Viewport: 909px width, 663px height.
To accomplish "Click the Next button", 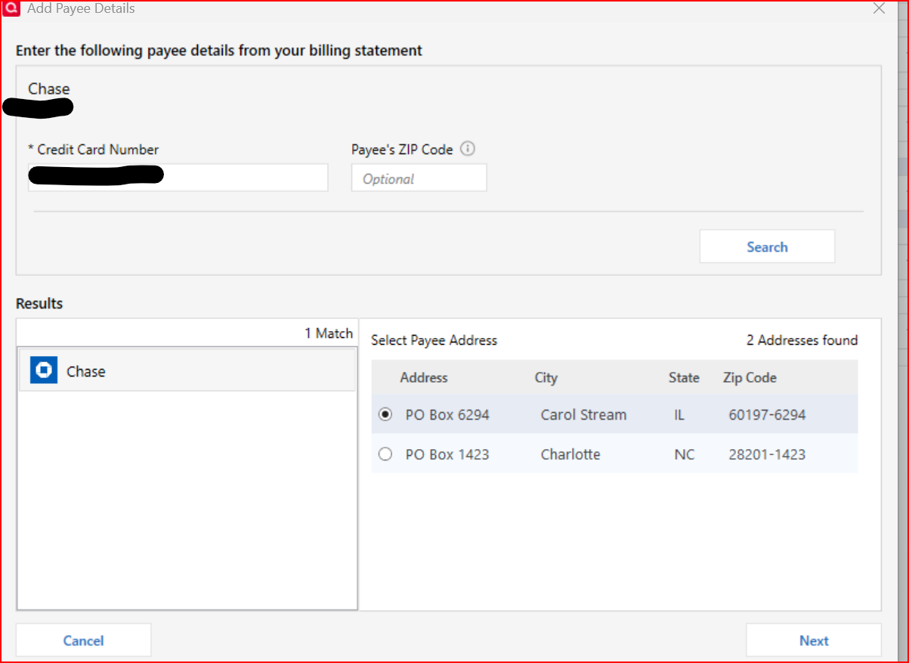I will (x=814, y=640).
